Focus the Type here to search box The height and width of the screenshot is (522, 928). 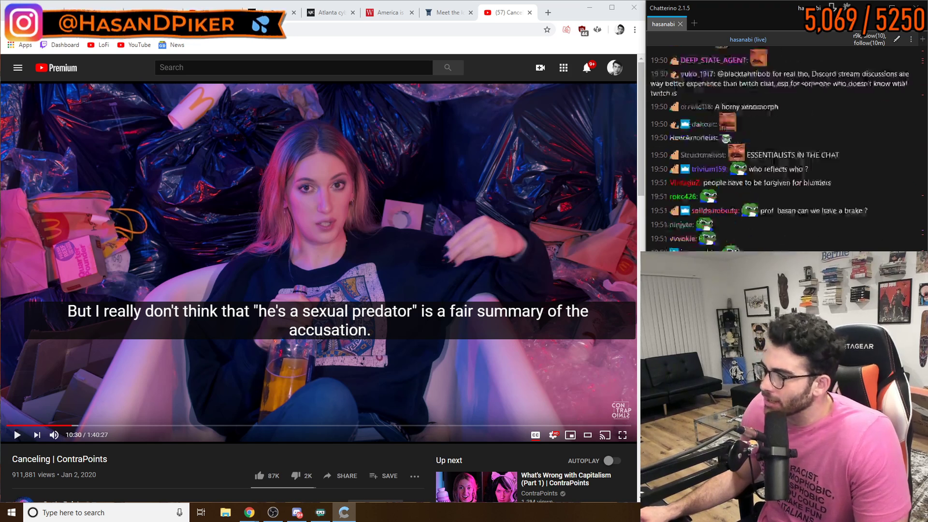[106, 512]
